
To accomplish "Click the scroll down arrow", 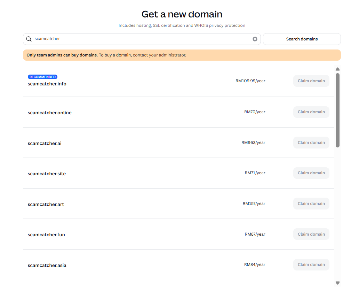I will [337, 283].
